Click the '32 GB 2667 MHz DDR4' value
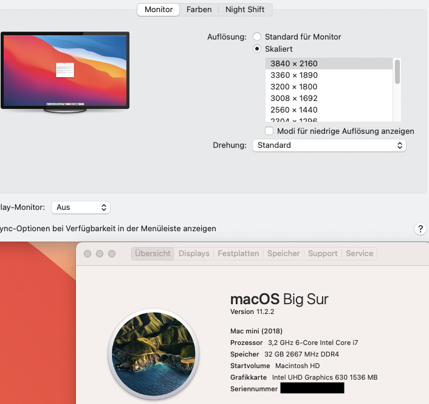This screenshot has width=429, height=404. pyautogui.click(x=301, y=354)
